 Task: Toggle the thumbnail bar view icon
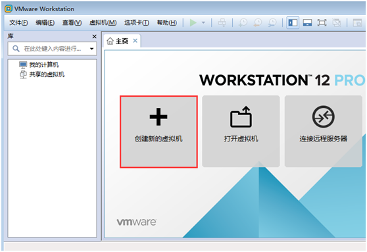pos(307,23)
